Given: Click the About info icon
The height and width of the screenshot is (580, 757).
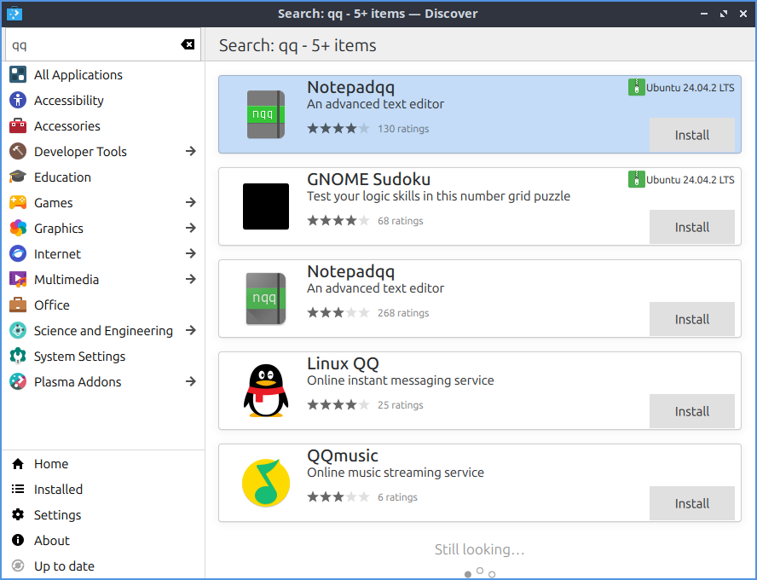Looking at the screenshot, I should click(x=18, y=541).
